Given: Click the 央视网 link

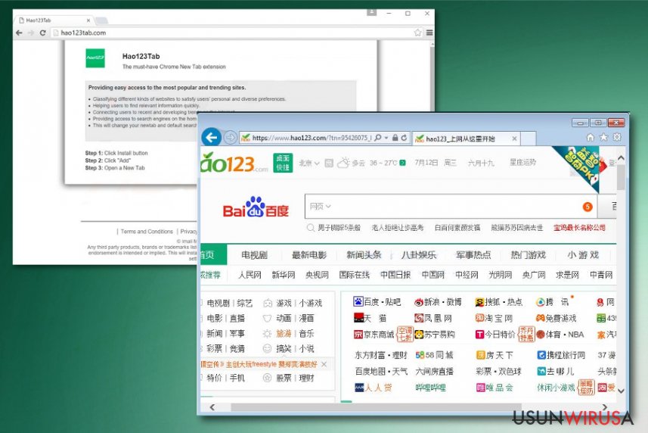Looking at the screenshot, I should tap(317, 275).
